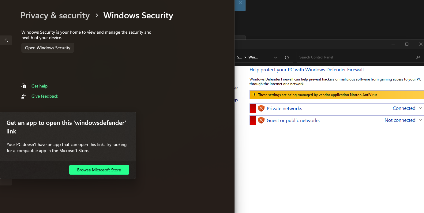Select the 'Win...' address bar breadcrumb
This screenshot has width=424, height=213.
pyautogui.click(x=253, y=57)
